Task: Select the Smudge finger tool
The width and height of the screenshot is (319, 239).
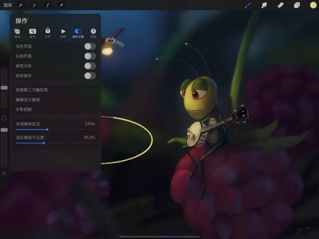Action: [x=264, y=5]
